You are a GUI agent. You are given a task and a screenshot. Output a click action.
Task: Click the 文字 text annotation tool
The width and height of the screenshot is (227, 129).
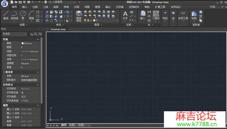(x=125, y=15)
